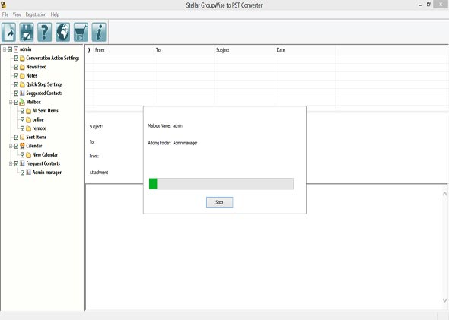
Task: Toggle the Calendar checkbox
Action: click(x=16, y=146)
